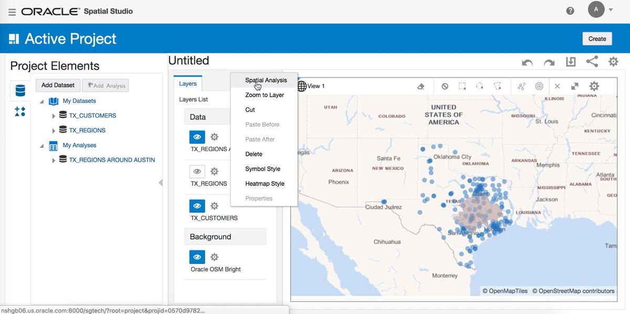The width and height of the screenshot is (630, 314).
Task: Choose Zoom to Layer menu item
Action: coord(265,95)
